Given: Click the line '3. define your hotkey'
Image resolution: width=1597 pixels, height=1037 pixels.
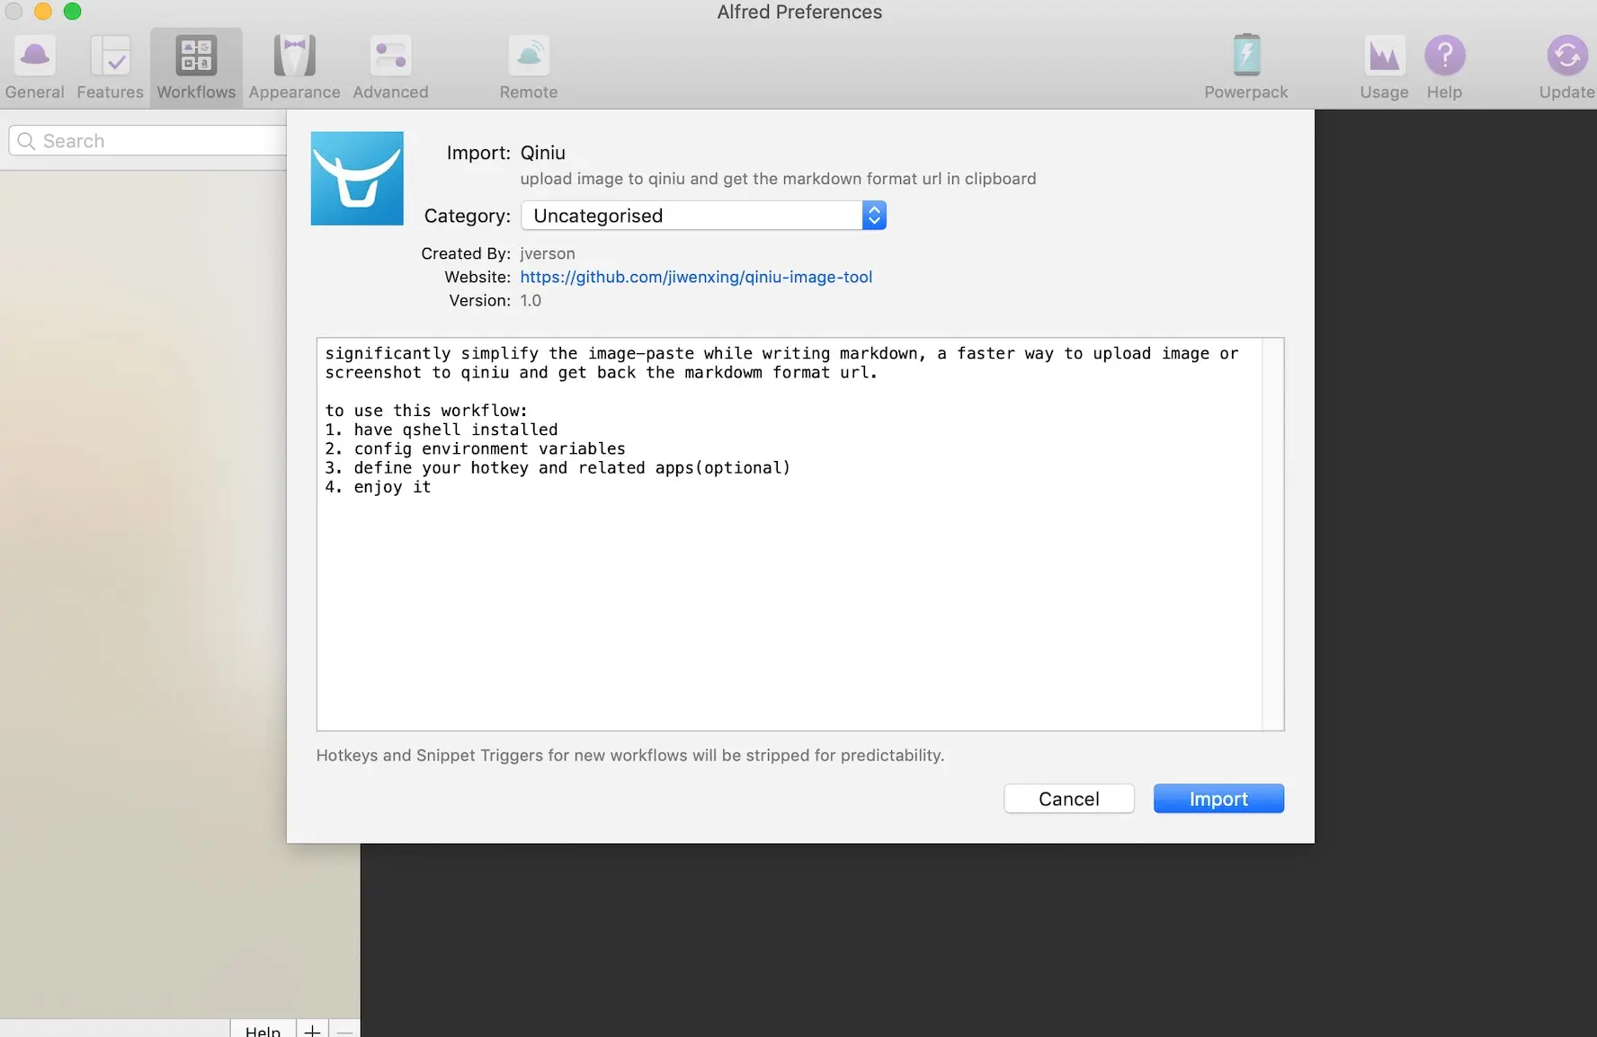Looking at the screenshot, I should (558, 467).
